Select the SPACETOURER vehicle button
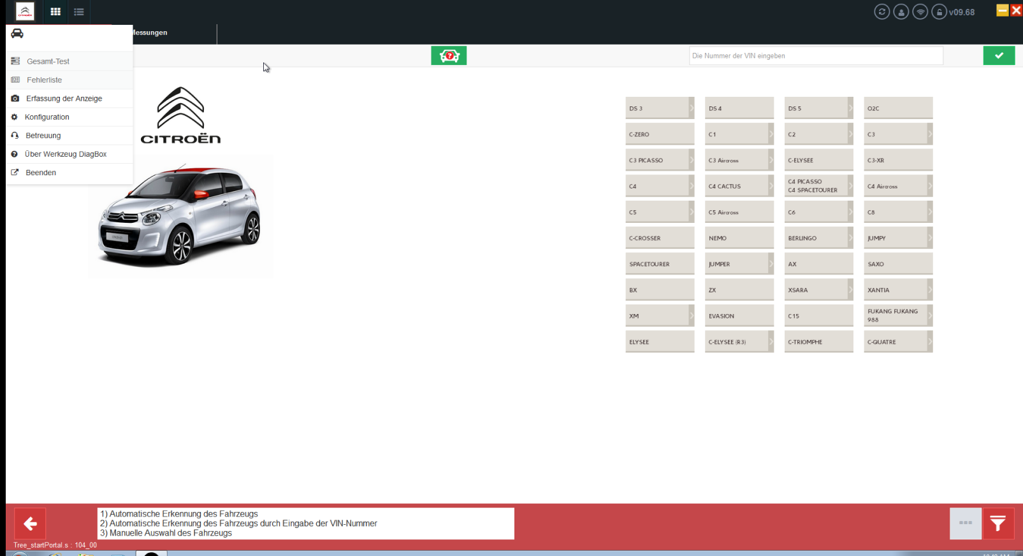The height and width of the screenshot is (556, 1023). (659, 264)
